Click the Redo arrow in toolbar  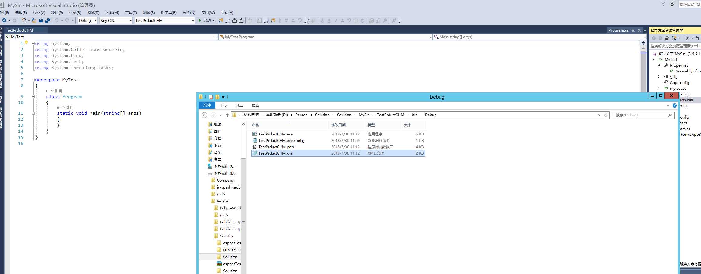click(x=67, y=21)
